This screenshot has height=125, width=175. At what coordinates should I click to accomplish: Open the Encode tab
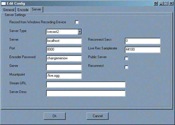(x=23, y=10)
